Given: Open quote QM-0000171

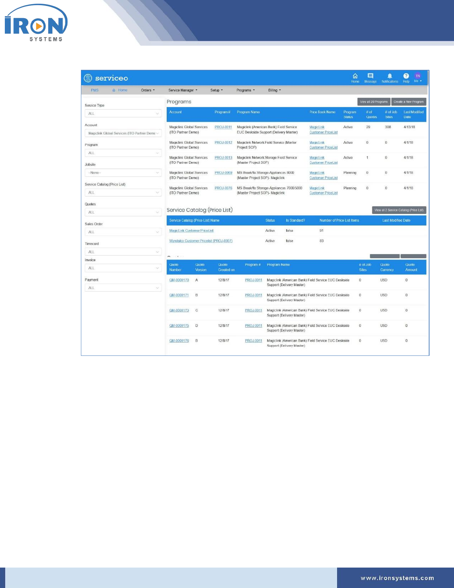Looking at the screenshot, I should [179, 295].
